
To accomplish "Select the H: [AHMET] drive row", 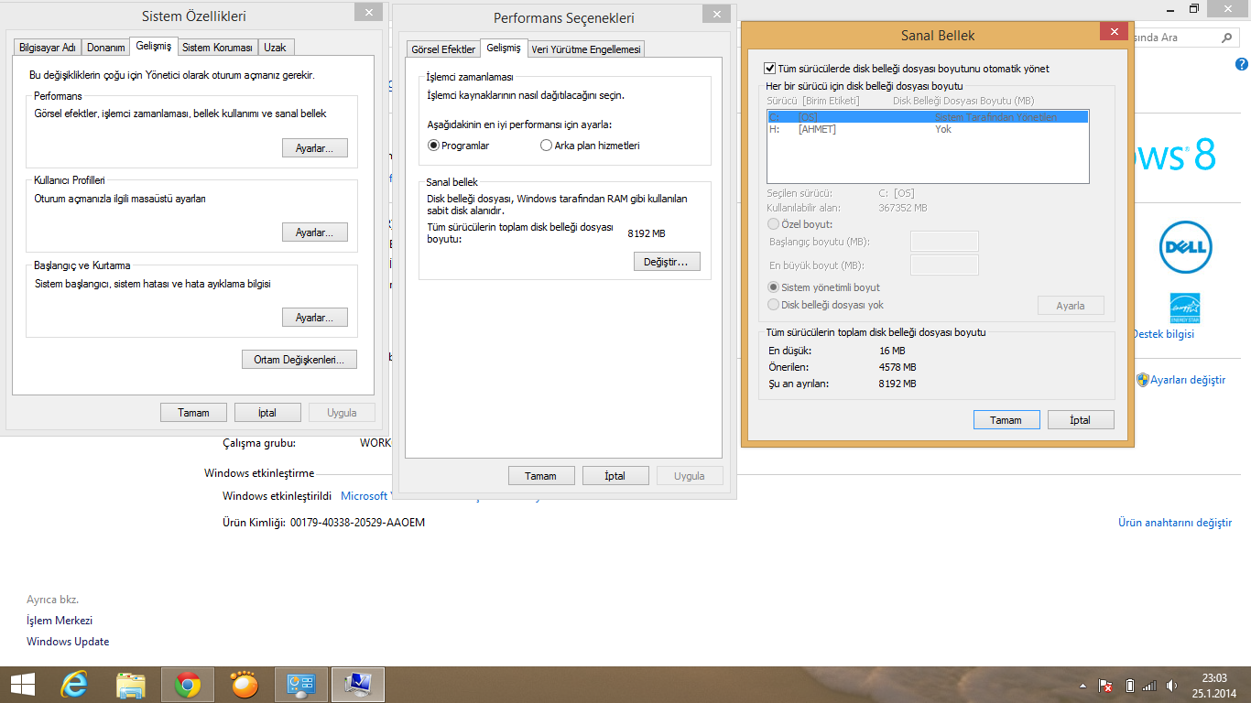I will [928, 129].
